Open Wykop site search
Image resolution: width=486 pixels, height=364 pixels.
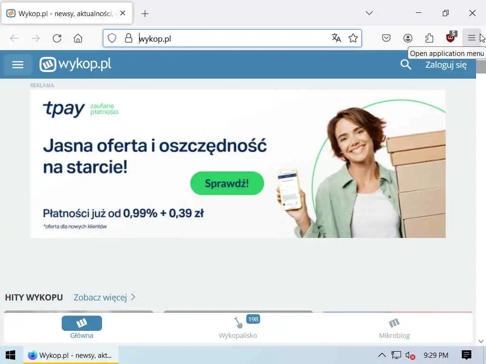(x=406, y=64)
